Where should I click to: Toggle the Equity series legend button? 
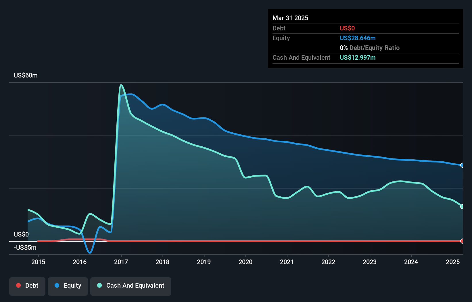click(68, 286)
